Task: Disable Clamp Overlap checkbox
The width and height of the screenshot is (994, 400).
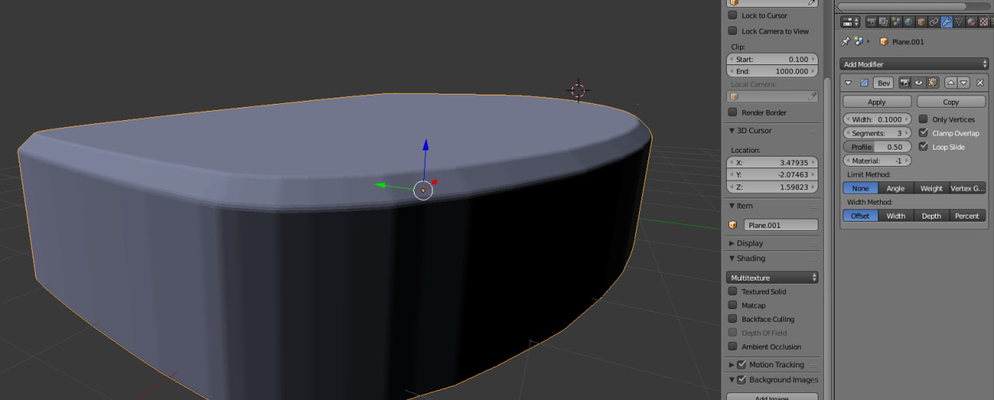Action: click(923, 133)
